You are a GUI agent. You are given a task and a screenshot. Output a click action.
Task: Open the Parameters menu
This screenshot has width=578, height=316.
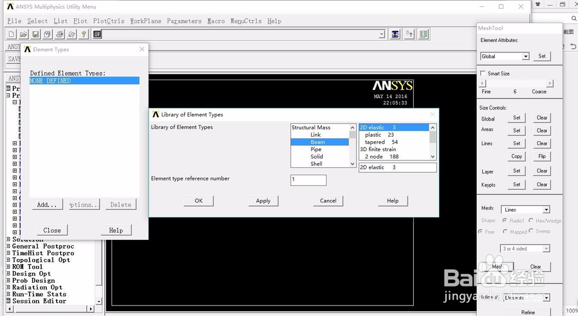(x=184, y=21)
